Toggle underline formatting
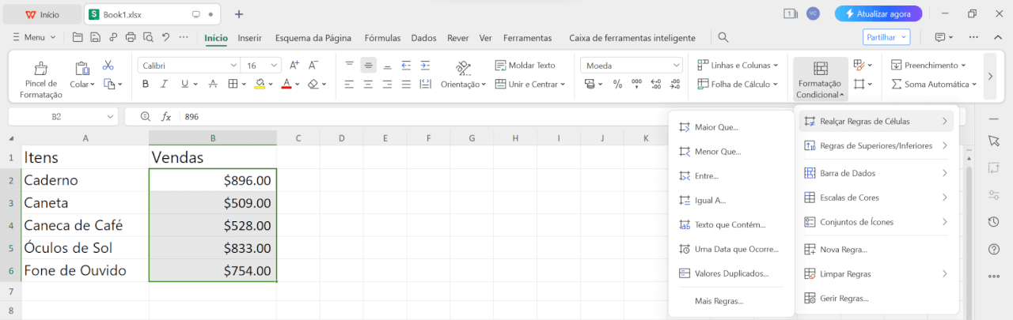Image resolution: width=1013 pixels, height=320 pixels. pyautogui.click(x=184, y=84)
